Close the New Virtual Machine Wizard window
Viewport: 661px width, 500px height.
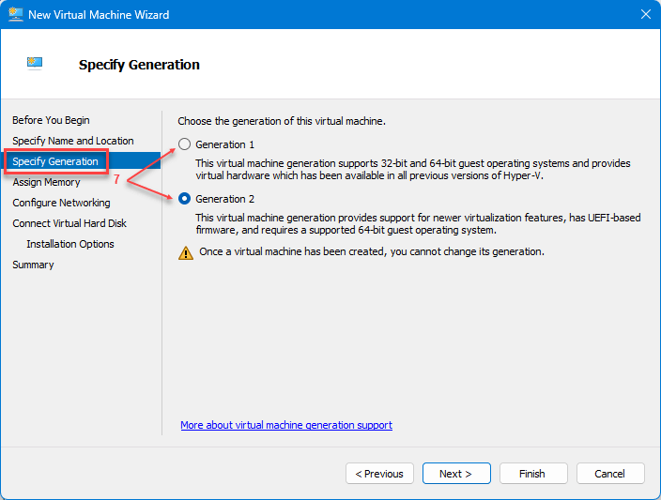pos(645,14)
